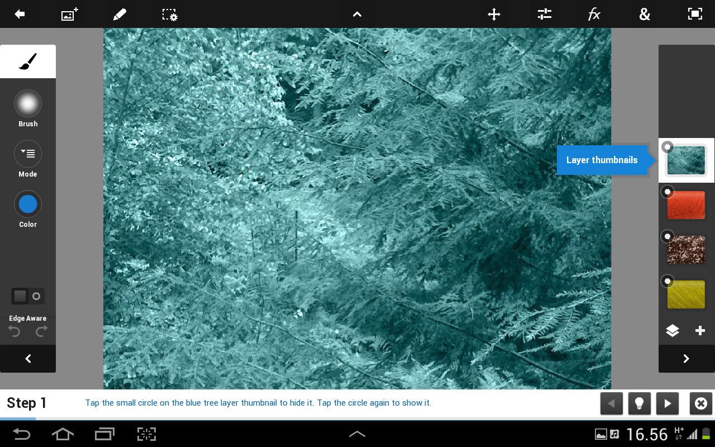Viewport: 715px width, 447px height.
Task: Open the add image icon
Action: tap(69, 14)
